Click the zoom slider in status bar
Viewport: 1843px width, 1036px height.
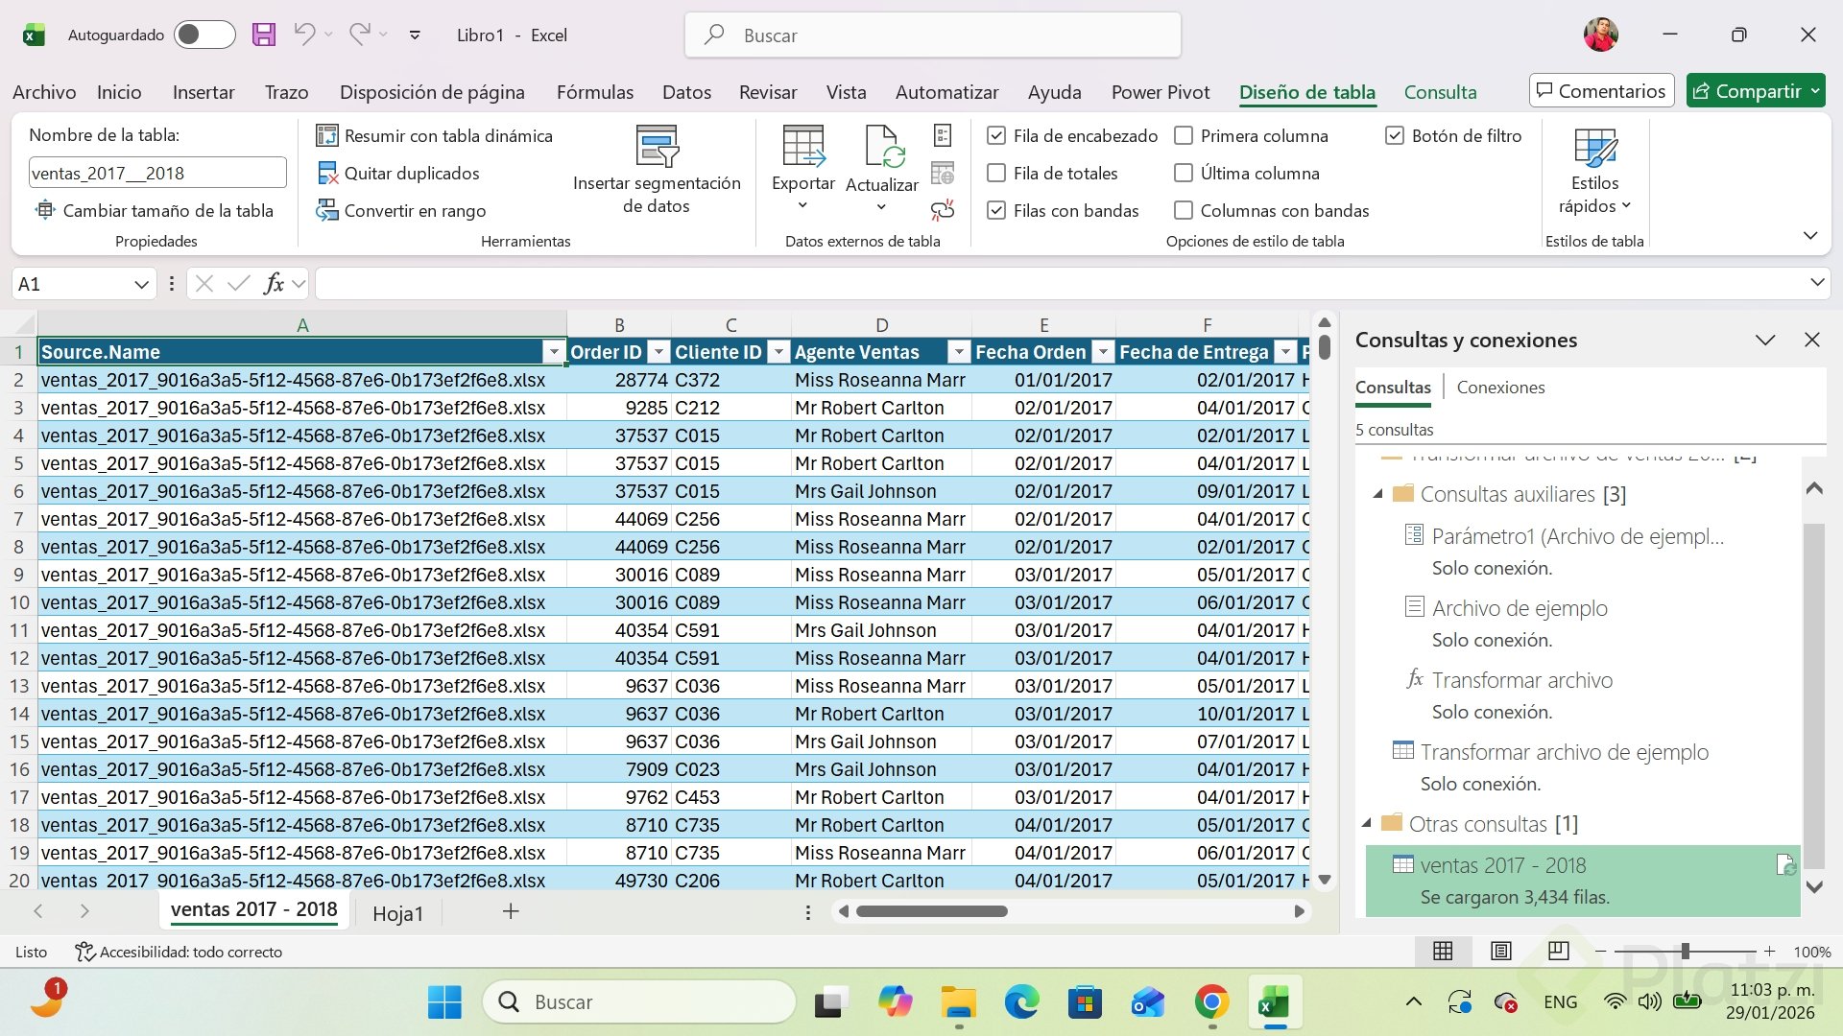[x=1685, y=952]
